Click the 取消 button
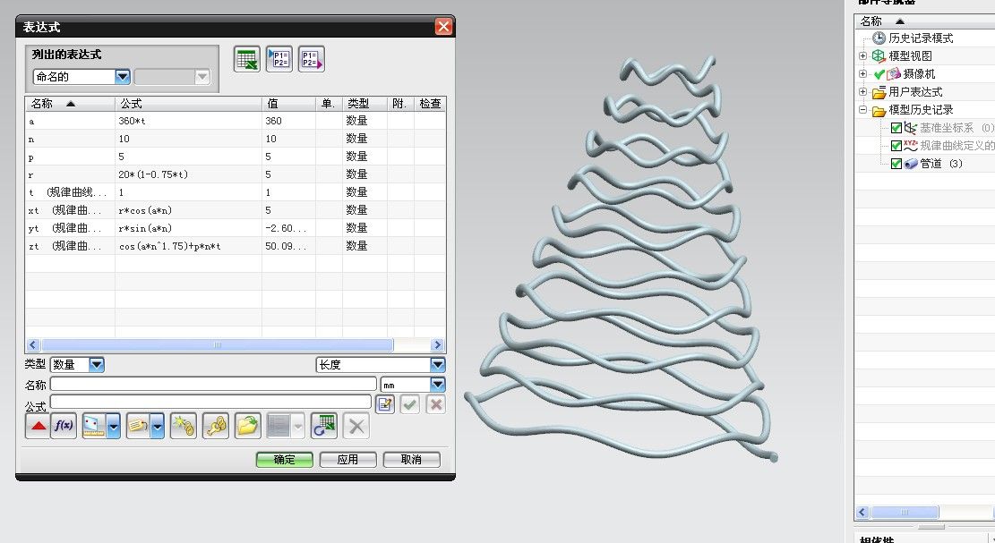Screen dimensions: 995x543 [x=411, y=460]
